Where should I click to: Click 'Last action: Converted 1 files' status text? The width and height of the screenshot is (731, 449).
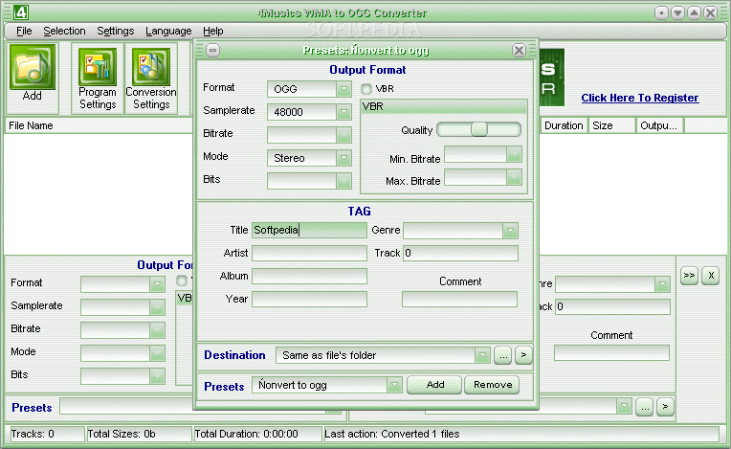point(392,434)
